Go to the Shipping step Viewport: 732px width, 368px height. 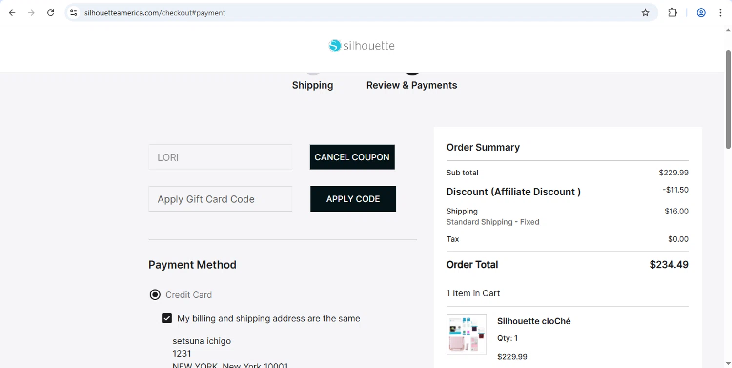tap(312, 85)
